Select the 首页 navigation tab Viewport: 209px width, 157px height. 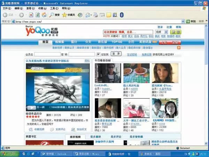pyautogui.click(x=45, y=42)
